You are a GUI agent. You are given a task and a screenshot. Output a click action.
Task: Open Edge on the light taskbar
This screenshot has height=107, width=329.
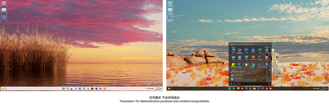(80, 88)
